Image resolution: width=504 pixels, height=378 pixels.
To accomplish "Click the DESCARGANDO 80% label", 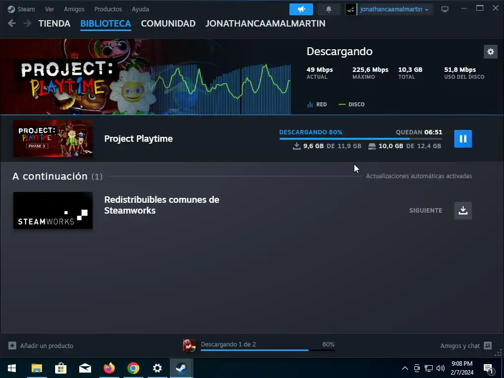I will click(311, 132).
